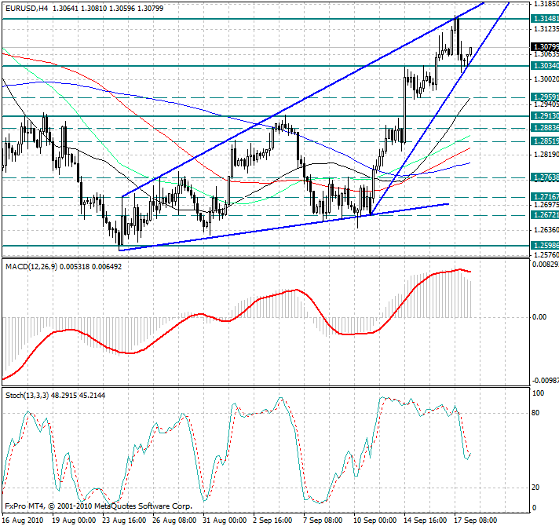This screenshot has height=526, width=559.
Task: Click the 7 Sep 08:00 time label
Action: 323,521
